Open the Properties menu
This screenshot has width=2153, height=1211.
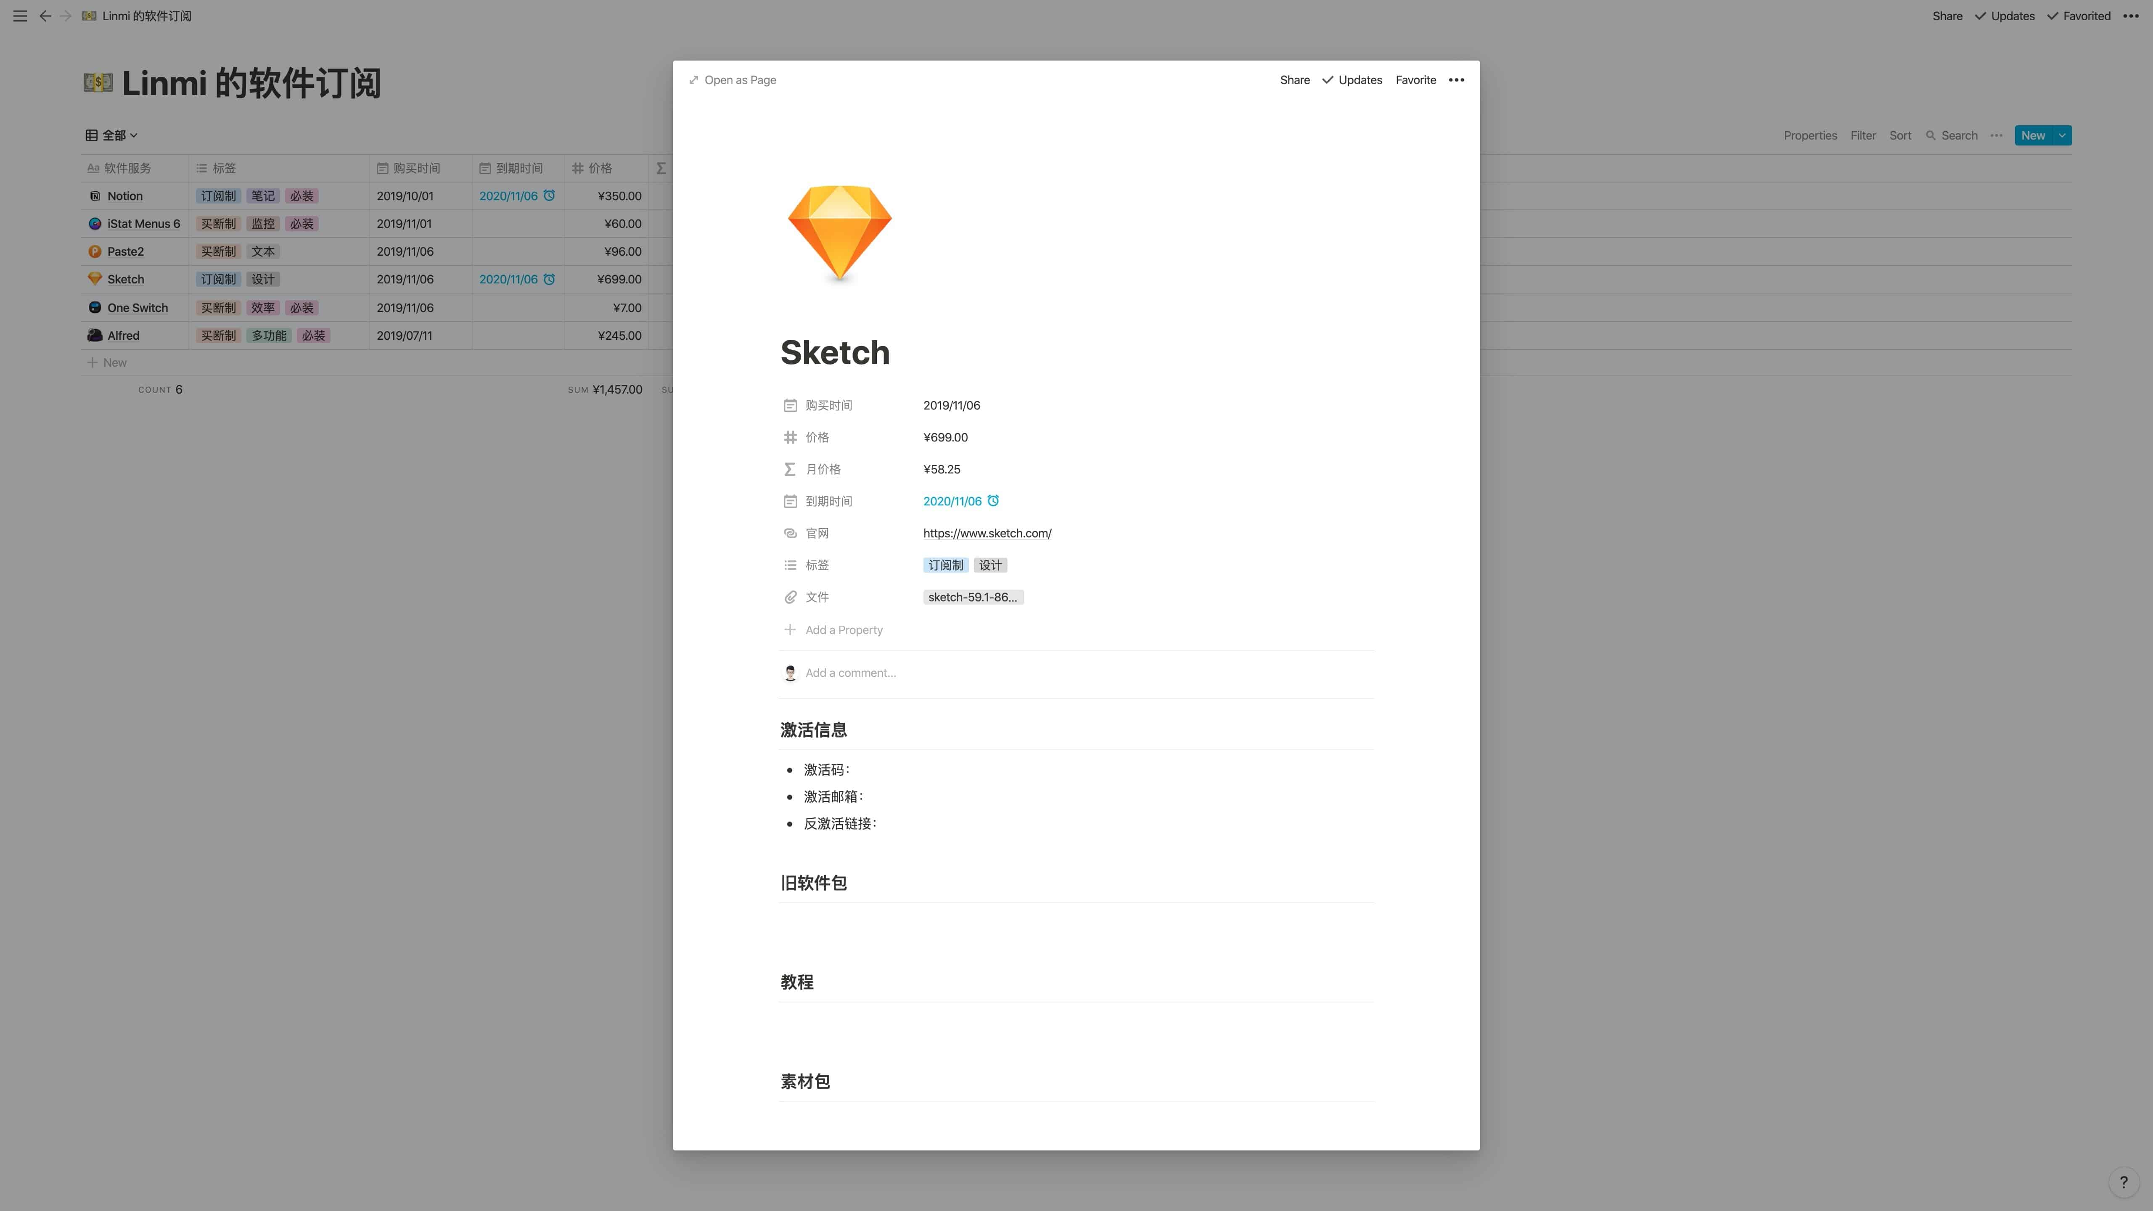click(1810, 135)
